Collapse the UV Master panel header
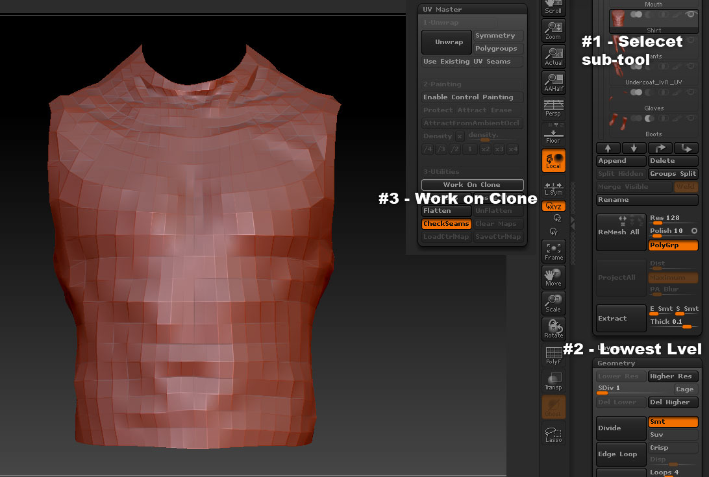This screenshot has height=477, width=709. pos(473,9)
